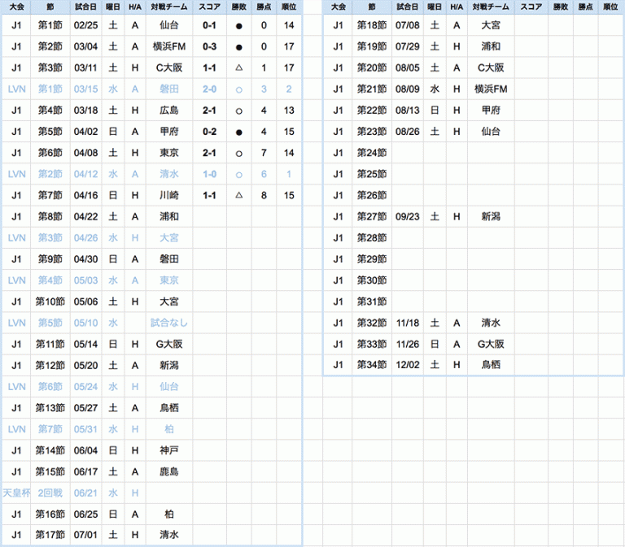Select the 大宮 cell in LVN 第3節 row
Image resolution: width=625 pixels, height=547 pixels.
pos(169,237)
